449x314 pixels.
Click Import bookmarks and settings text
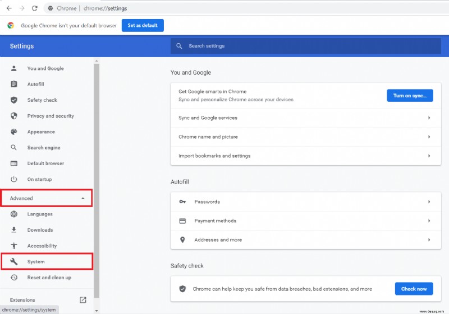(214, 156)
